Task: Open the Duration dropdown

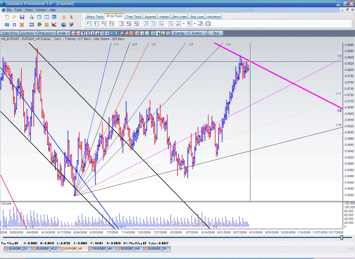Action: 28,34
